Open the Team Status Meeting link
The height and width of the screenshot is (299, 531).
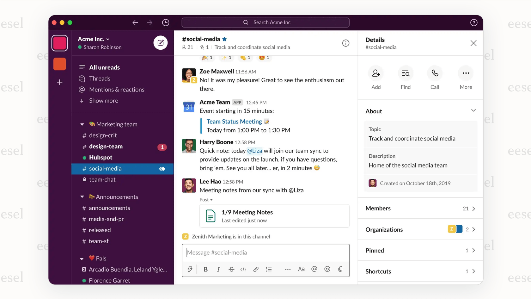click(234, 121)
